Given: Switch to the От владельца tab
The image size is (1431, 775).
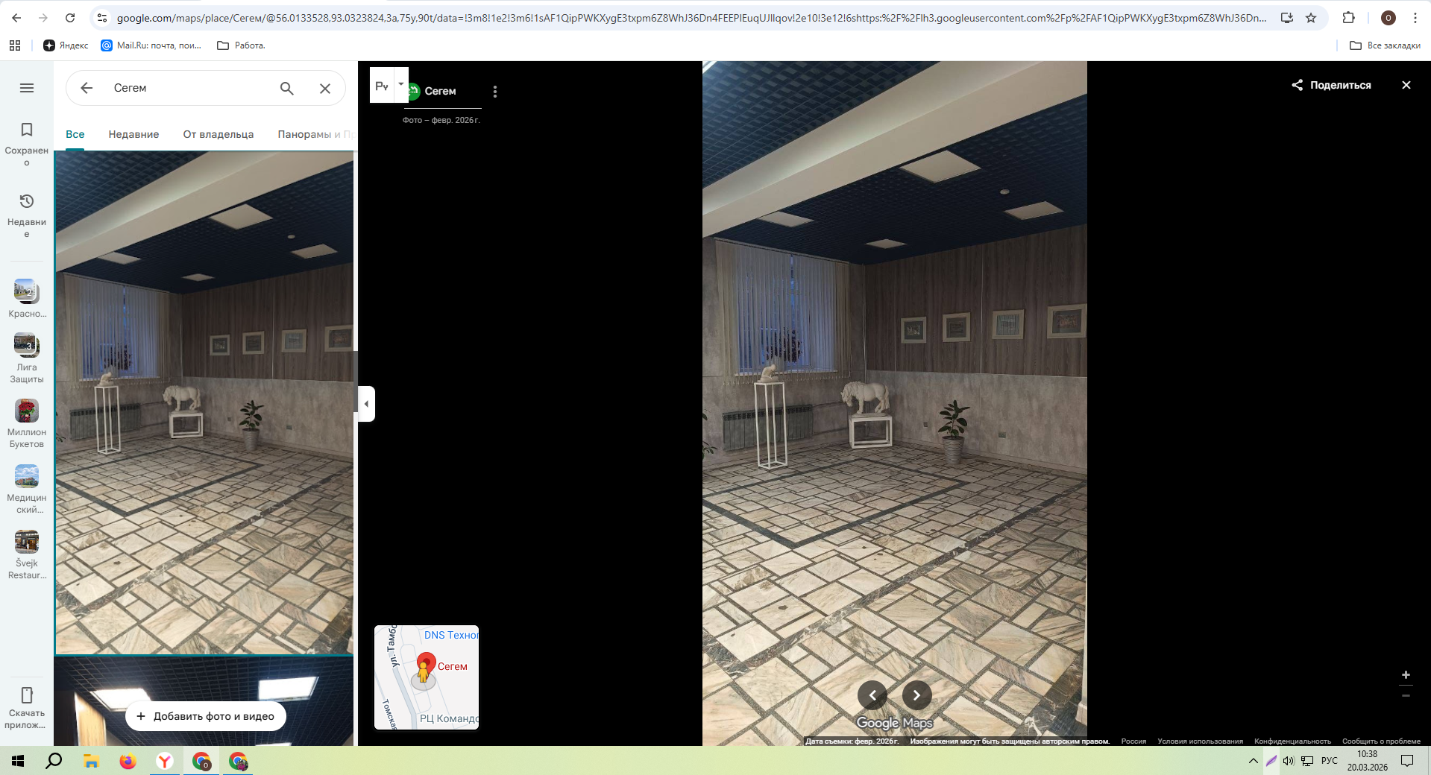Looking at the screenshot, I should [x=218, y=134].
